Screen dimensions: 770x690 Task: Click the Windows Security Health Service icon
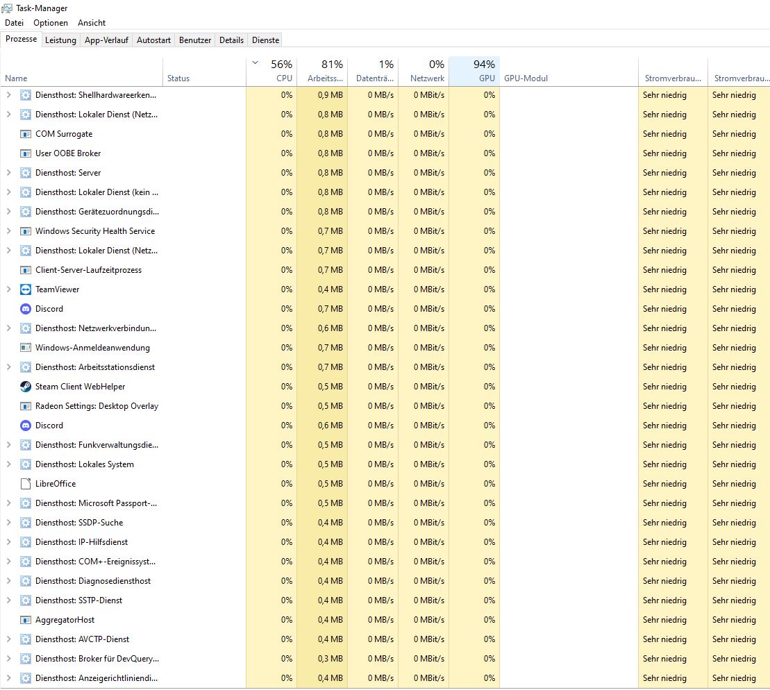(26, 231)
